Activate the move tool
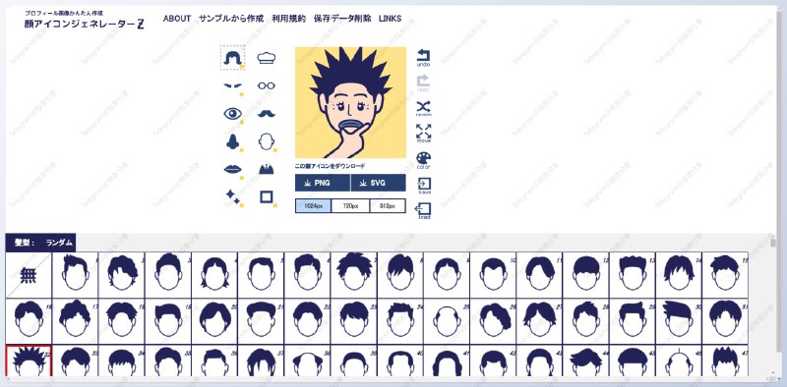Screen dimensions: 787x387 [x=423, y=134]
